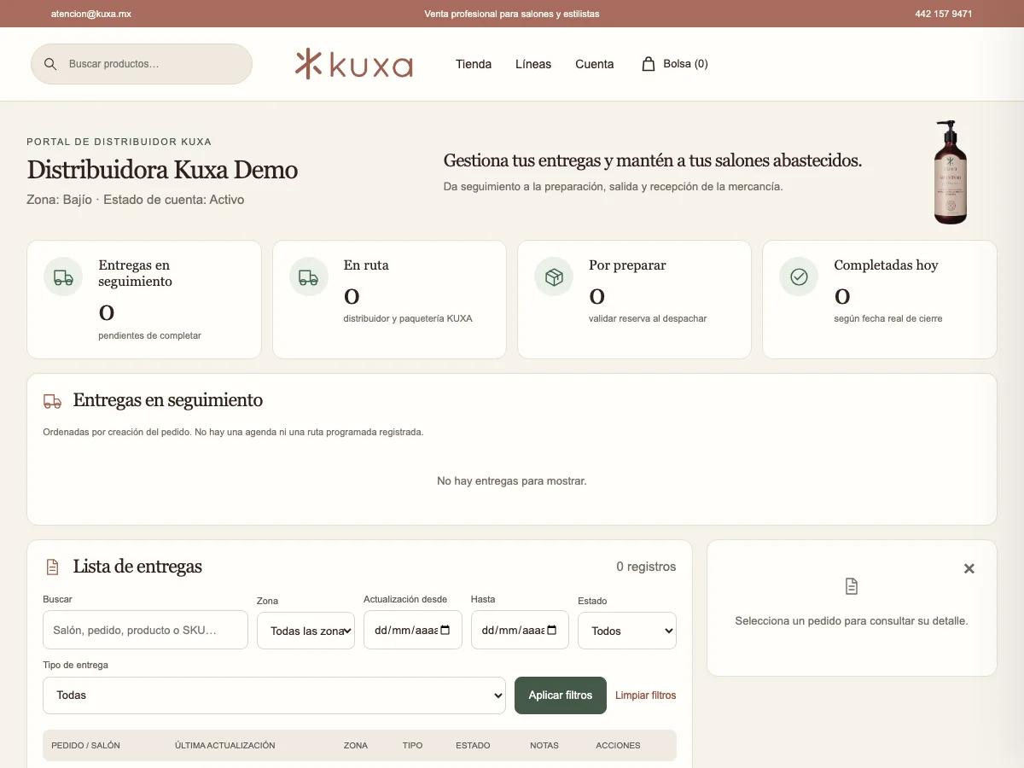Click the shopping bag icon

[x=649, y=63]
